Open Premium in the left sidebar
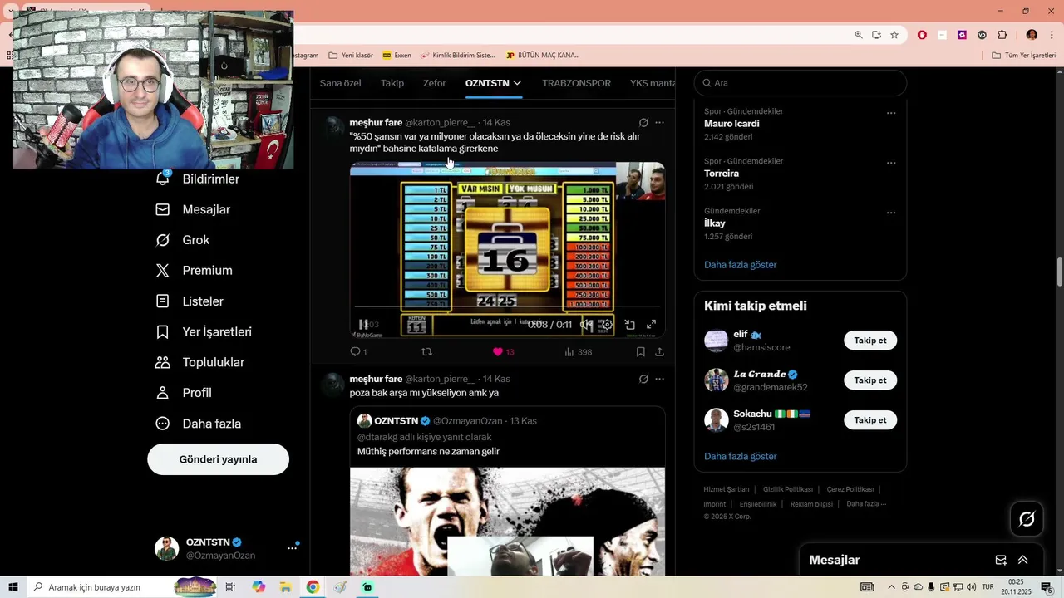 tap(194, 271)
